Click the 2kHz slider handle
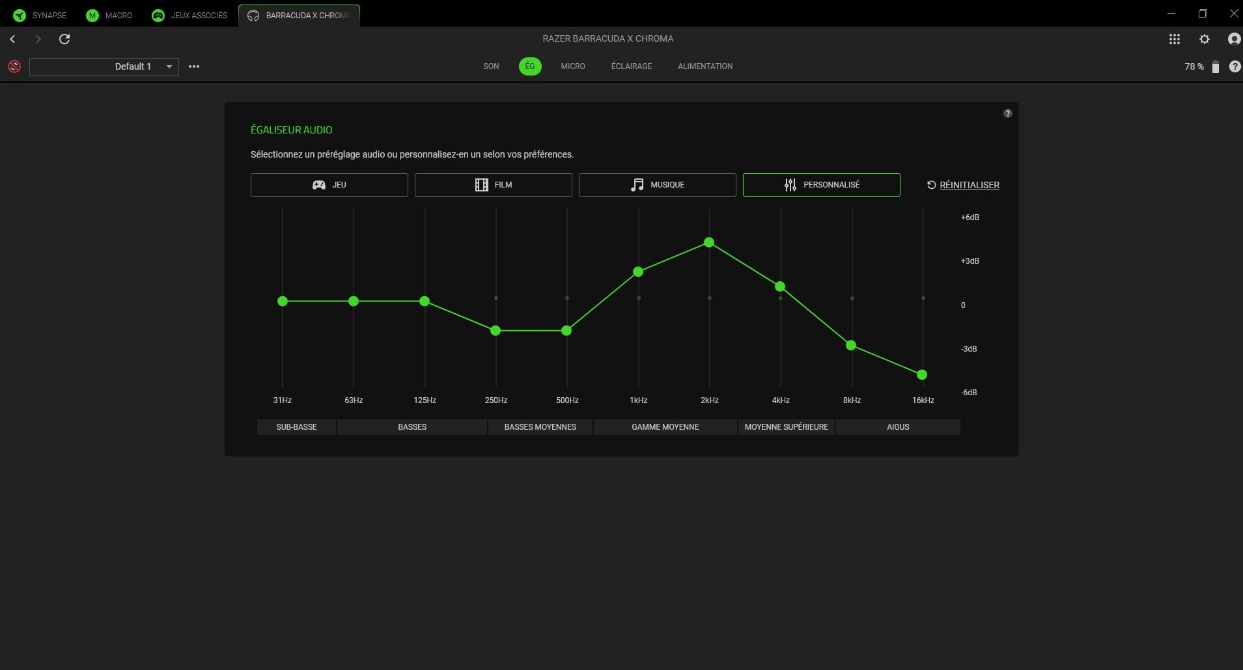The width and height of the screenshot is (1243, 670). pyautogui.click(x=709, y=242)
